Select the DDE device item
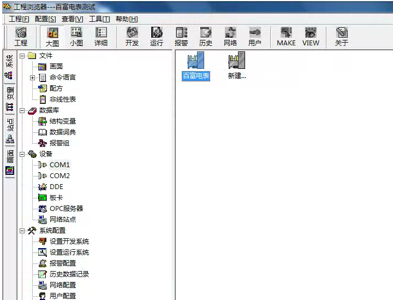The image size is (393, 300). pyautogui.click(x=56, y=187)
